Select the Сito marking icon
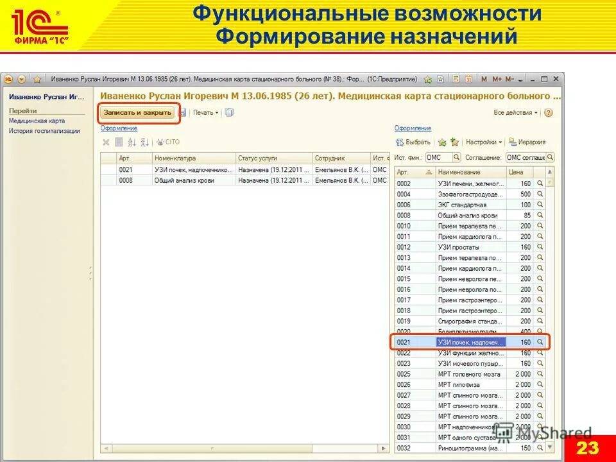 (x=161, y=142)
